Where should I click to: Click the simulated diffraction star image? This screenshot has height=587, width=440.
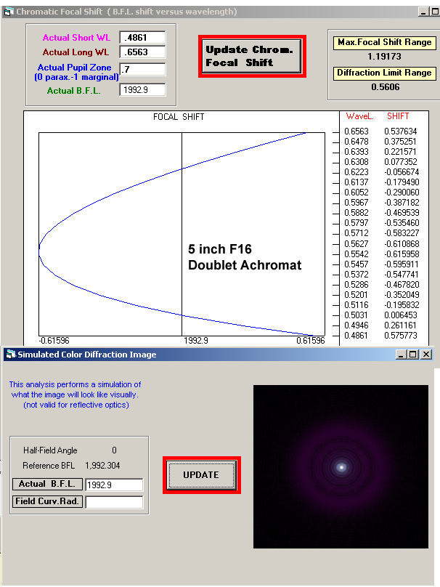[341, 467]
